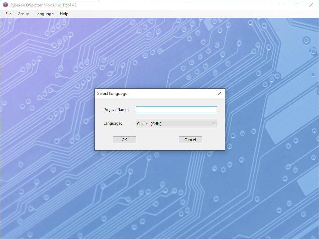
Task: Open the Help menu
Action: coord(64,14)
